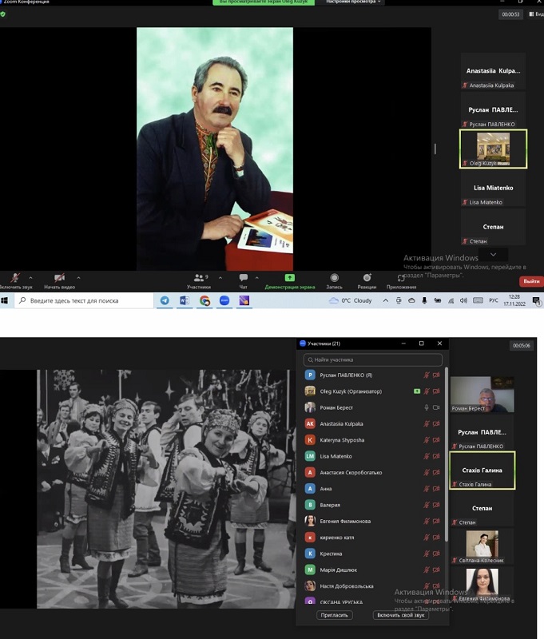544x639 pixels.
Task: Select the Anastasiia Kulpaka video tile
Action: click(x=493, y=71)
